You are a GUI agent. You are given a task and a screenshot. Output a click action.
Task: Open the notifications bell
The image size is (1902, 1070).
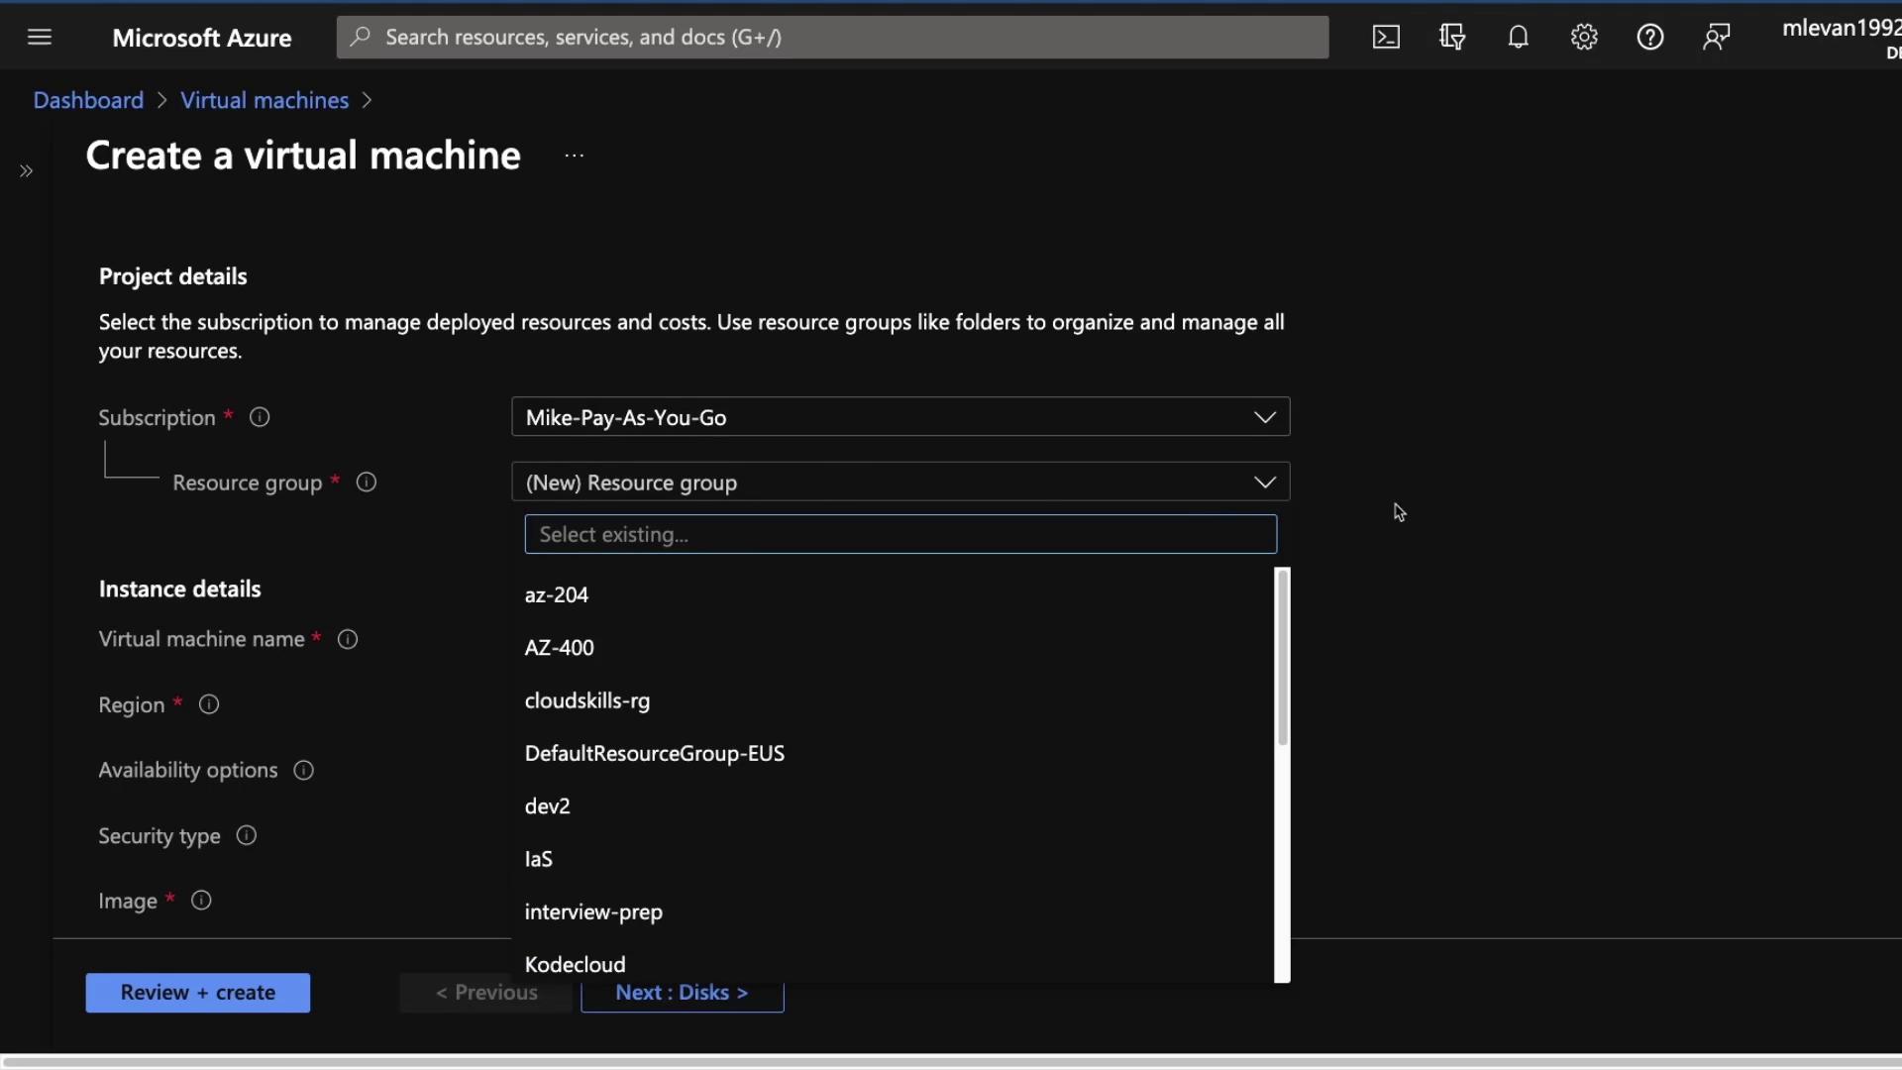1518,38
